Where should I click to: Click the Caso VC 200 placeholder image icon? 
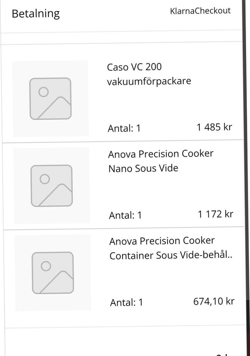click(x=50, y=98)
